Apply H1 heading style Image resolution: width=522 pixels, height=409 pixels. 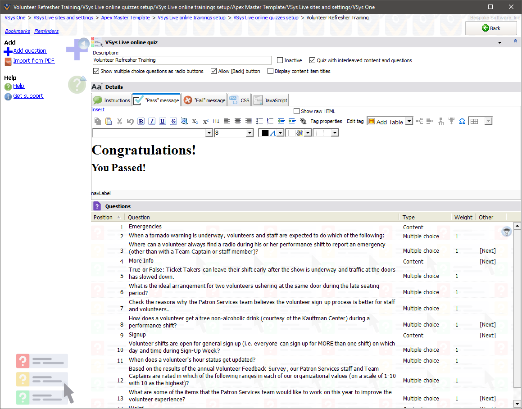pyautogui.click(x=216, y=121)
